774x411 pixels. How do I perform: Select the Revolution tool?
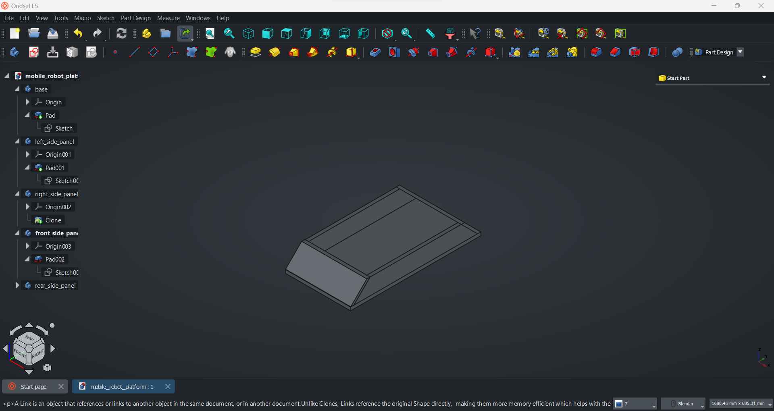pos(275,52)
